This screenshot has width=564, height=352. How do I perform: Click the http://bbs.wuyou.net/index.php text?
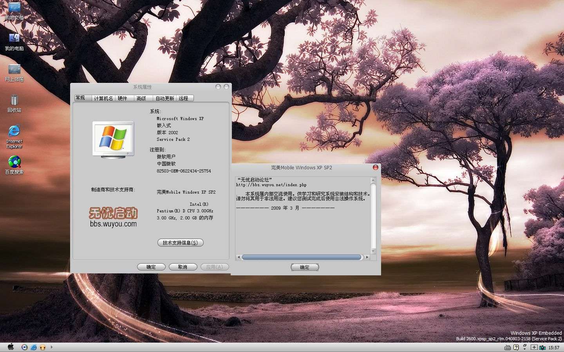(271, 185)
